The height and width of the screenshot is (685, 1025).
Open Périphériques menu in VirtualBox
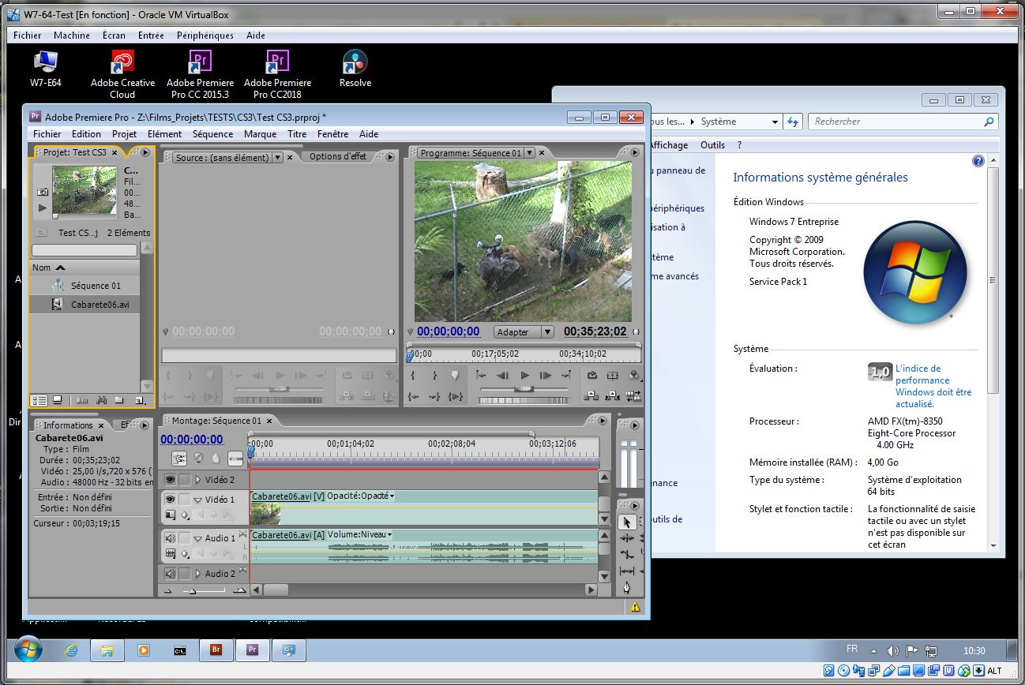coord(205,36)
